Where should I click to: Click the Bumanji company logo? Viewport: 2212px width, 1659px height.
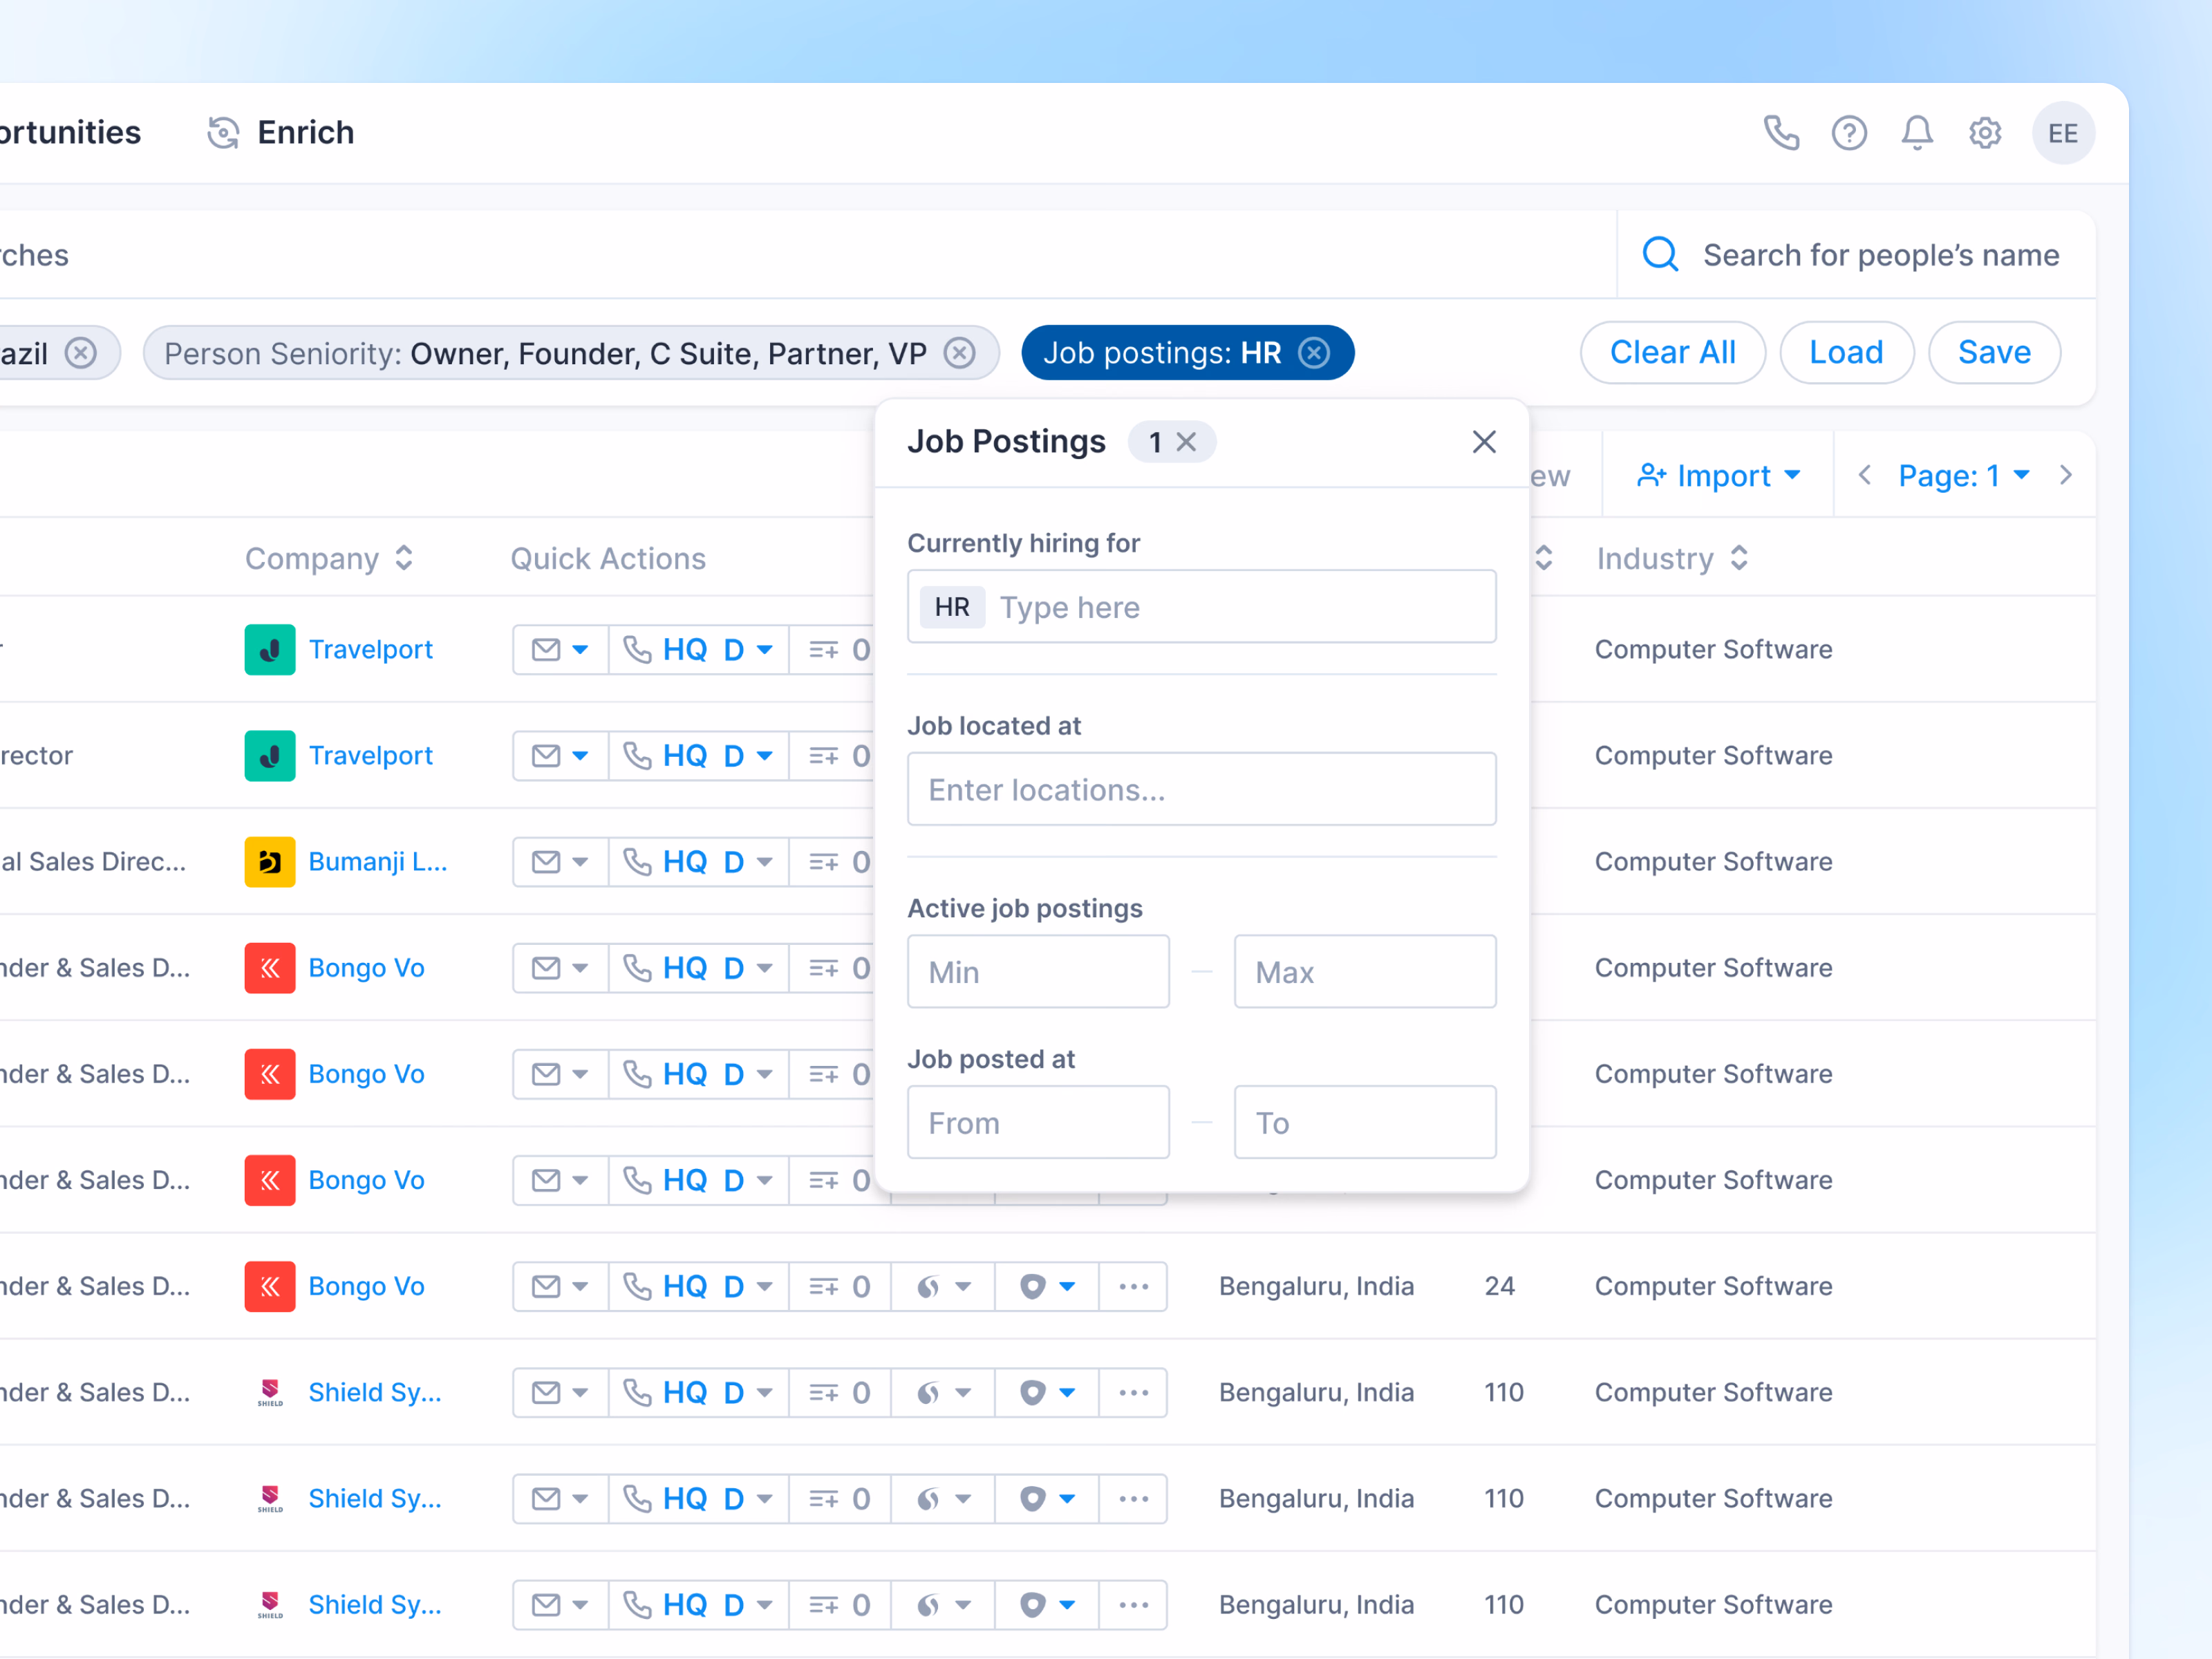(270, 862)
